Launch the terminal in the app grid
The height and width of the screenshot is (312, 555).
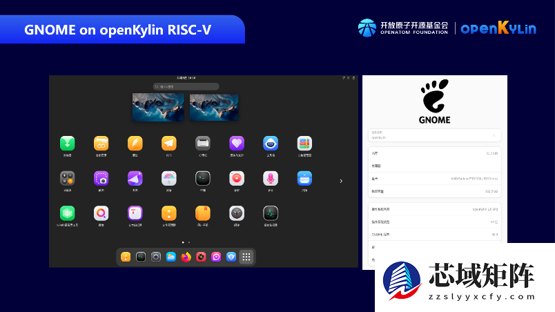coord(203,179)
